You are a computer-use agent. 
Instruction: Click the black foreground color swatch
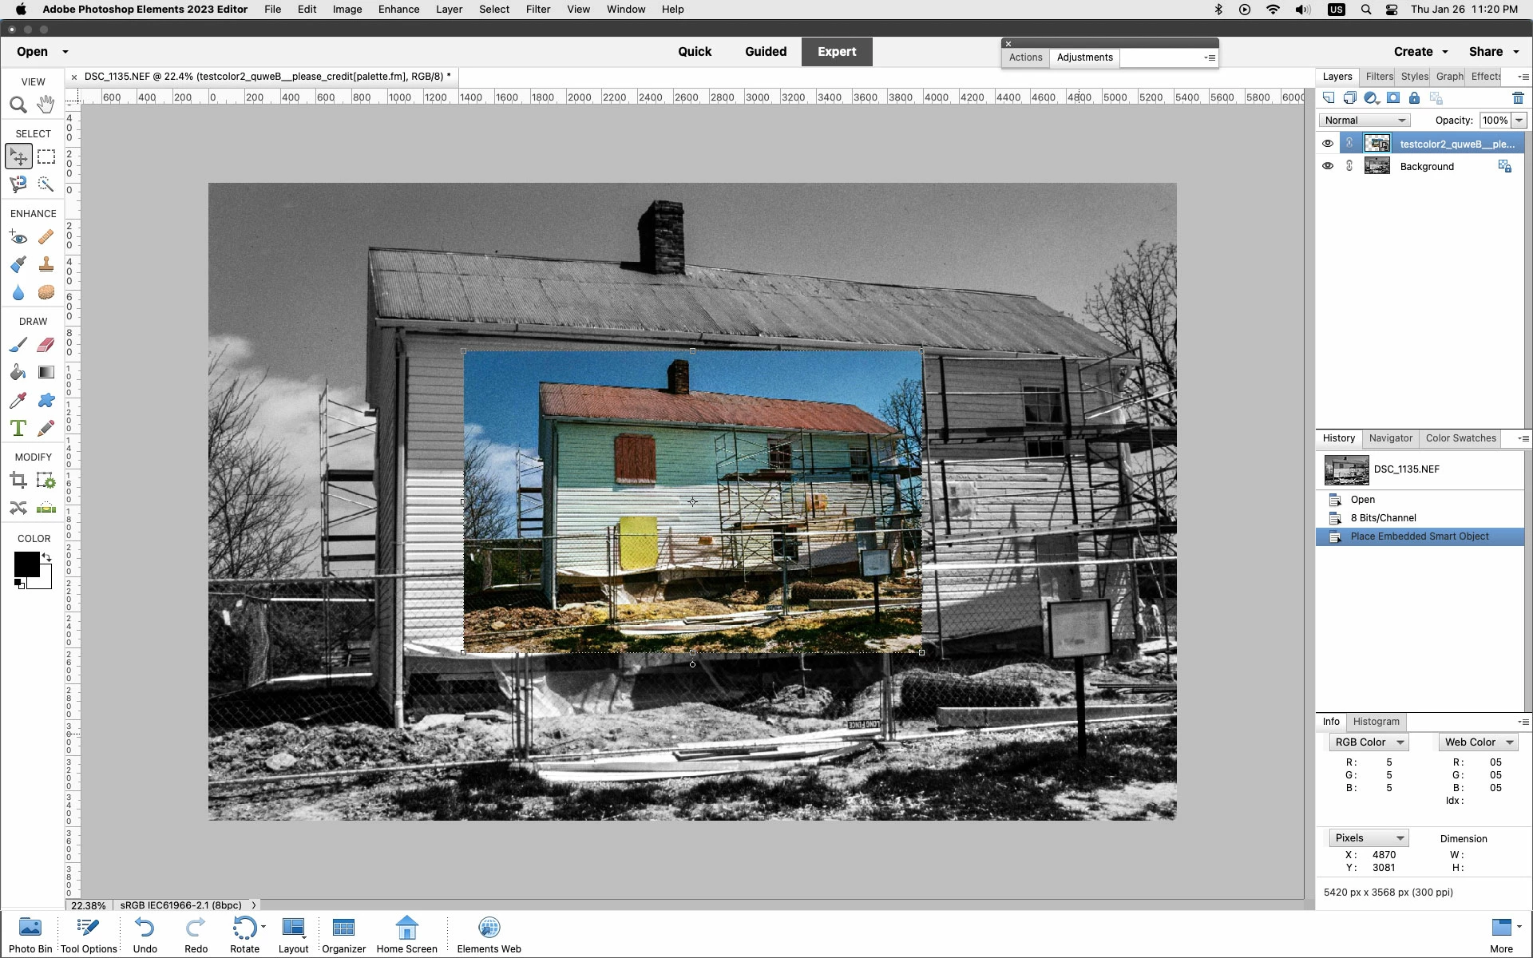[26, 564]
